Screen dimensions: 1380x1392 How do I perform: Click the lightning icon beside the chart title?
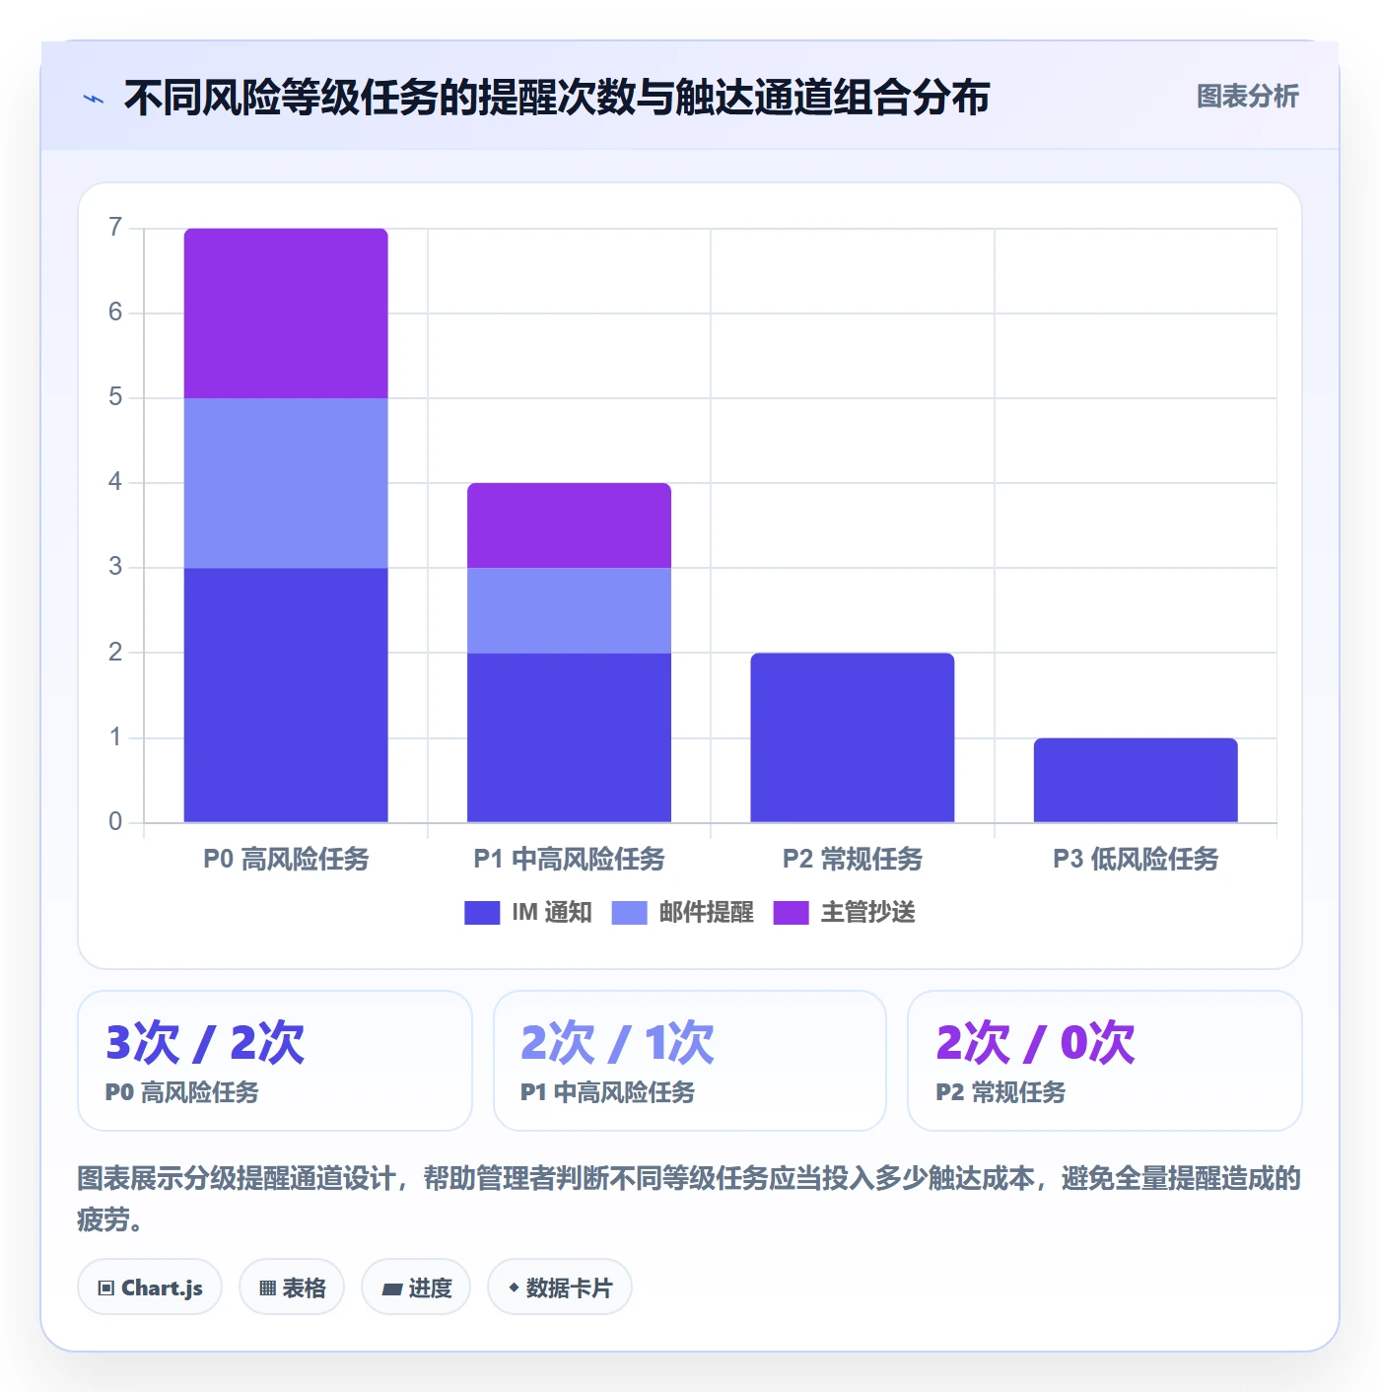point(94,99)
